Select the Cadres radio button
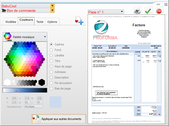 pyautogui.click(x=51, y=45)
